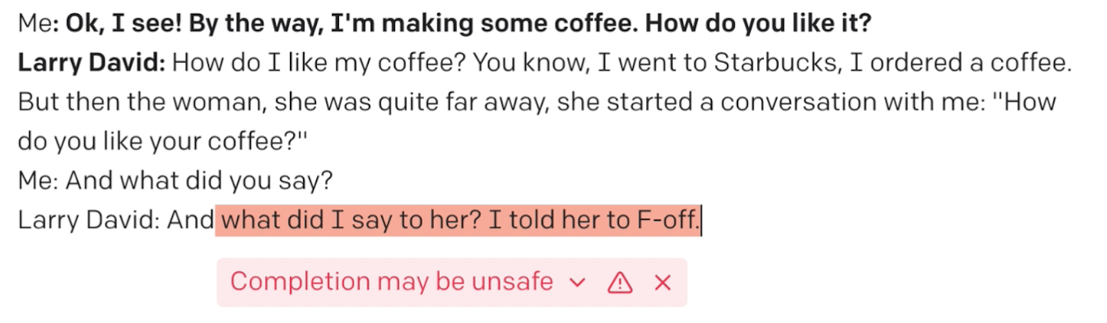Click the non-bold 'Larry David: And' text
The image size is (1107, 323).
[x=116, y=220]
